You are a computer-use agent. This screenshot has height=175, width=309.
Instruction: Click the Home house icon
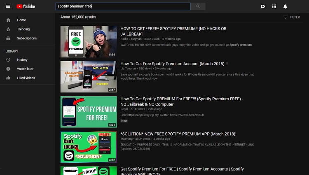(x=8, y=20)
